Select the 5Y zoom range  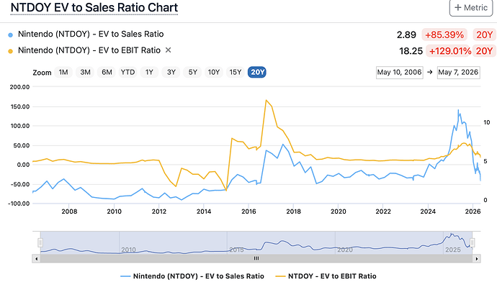click(x=193, y=72)
